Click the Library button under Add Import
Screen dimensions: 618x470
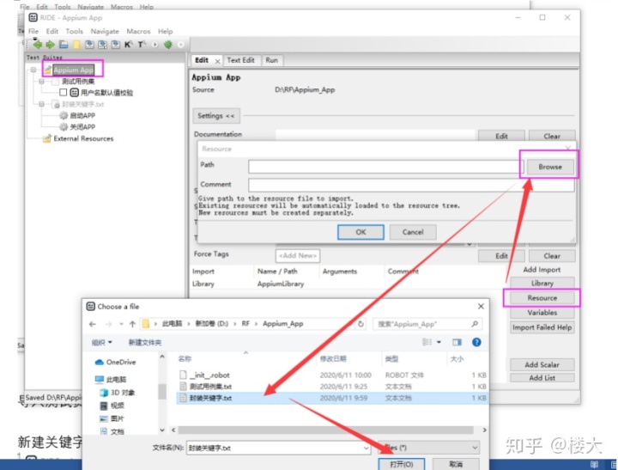[542, 284]
